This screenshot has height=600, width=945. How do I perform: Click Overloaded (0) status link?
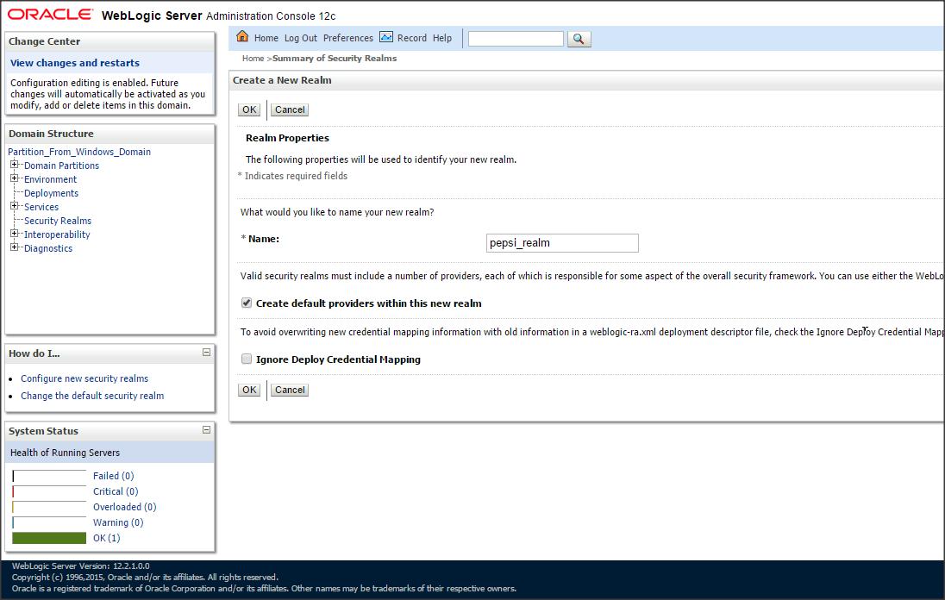[125, 507]
